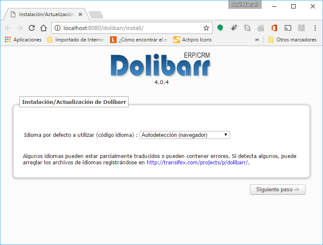This screenshot has width=323, height=245.
Task: Open the language selection dropdown
Action: click(x=184, y=135)
